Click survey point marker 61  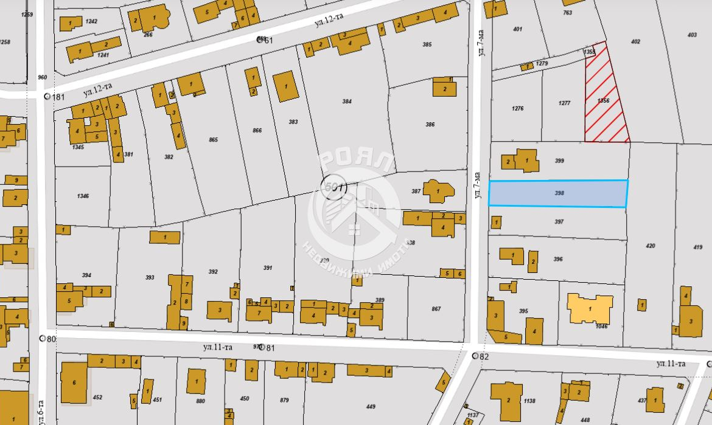259,40
